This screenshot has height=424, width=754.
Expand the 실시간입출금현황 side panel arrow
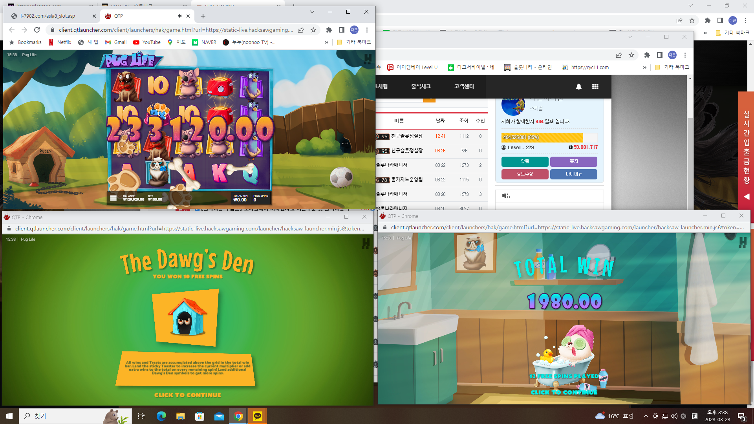pyautogui.click(x=746, y=196)
